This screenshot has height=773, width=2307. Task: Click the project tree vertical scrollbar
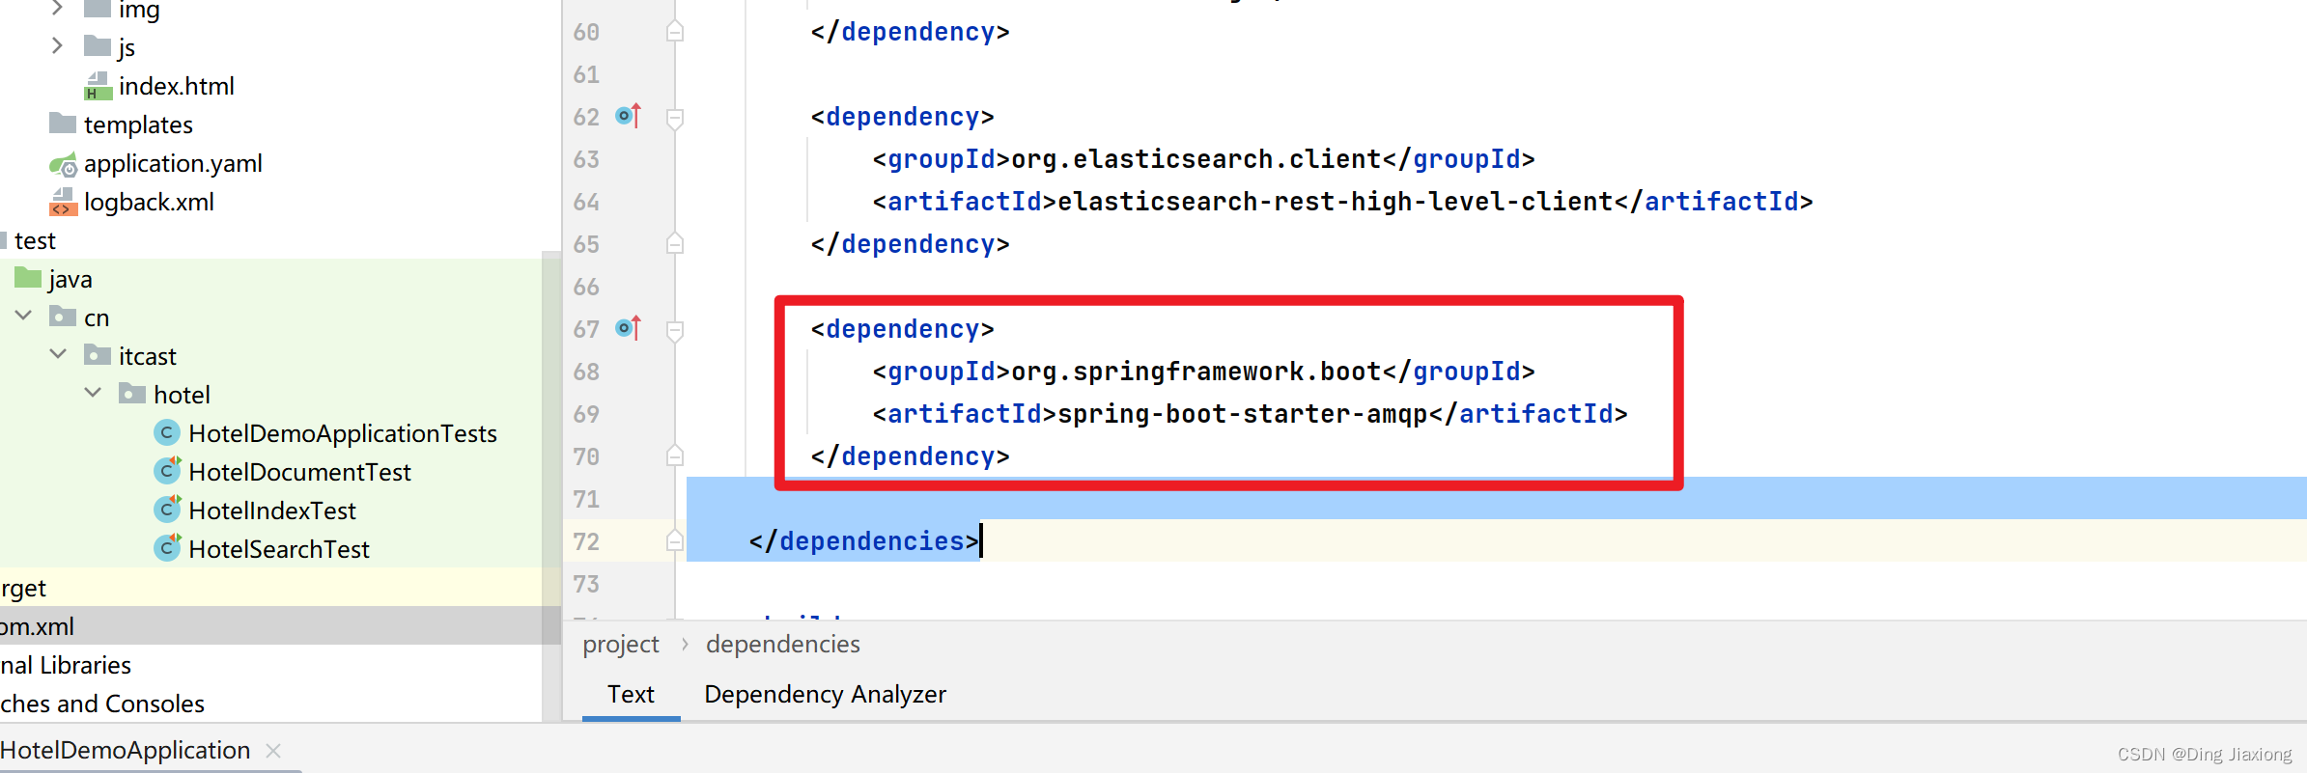551,485
